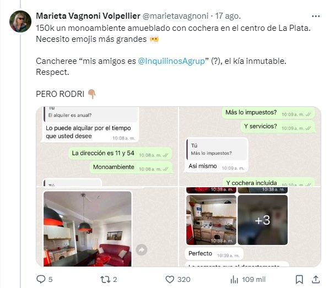Screen dimensions: 330x288
Task: Open bottom-left photo with red sofa
Action: (88, 229)
